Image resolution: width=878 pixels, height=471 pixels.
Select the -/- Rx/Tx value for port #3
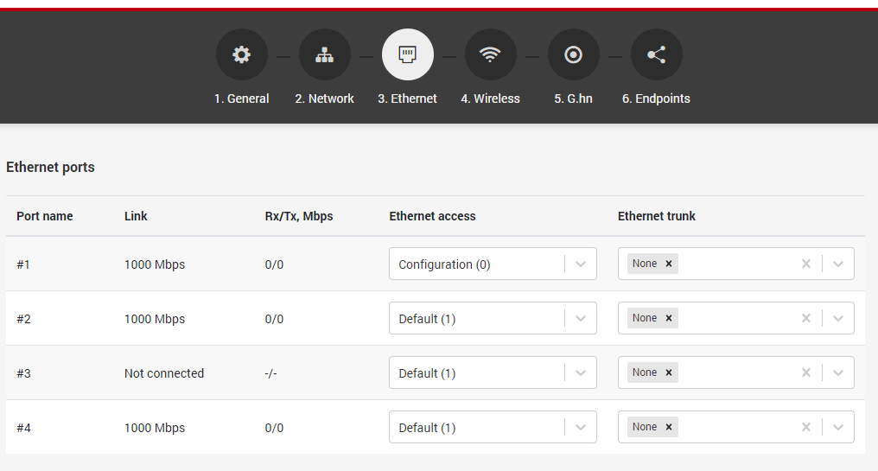(271, 373)
